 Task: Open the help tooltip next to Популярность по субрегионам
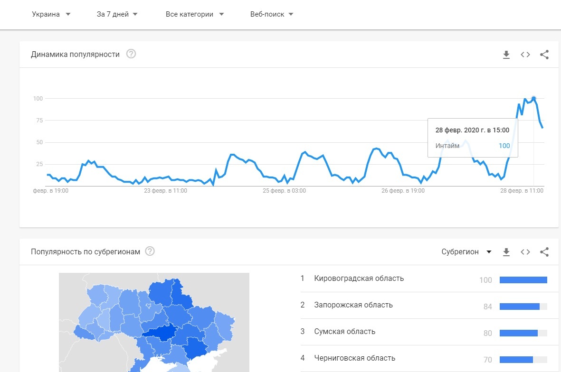pyautogui.click(x=150, y=251)
